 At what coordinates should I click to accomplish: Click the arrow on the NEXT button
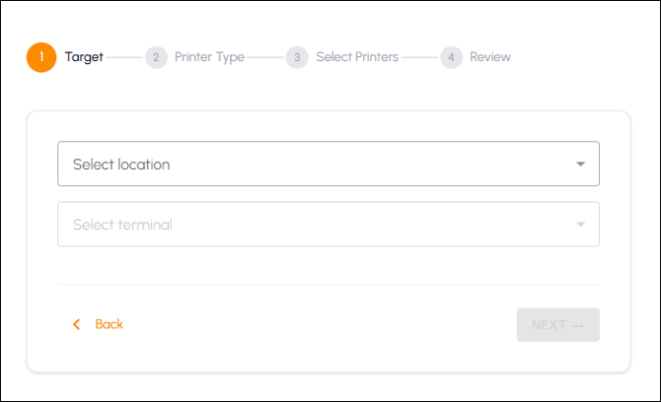click(x=577, y=326)
